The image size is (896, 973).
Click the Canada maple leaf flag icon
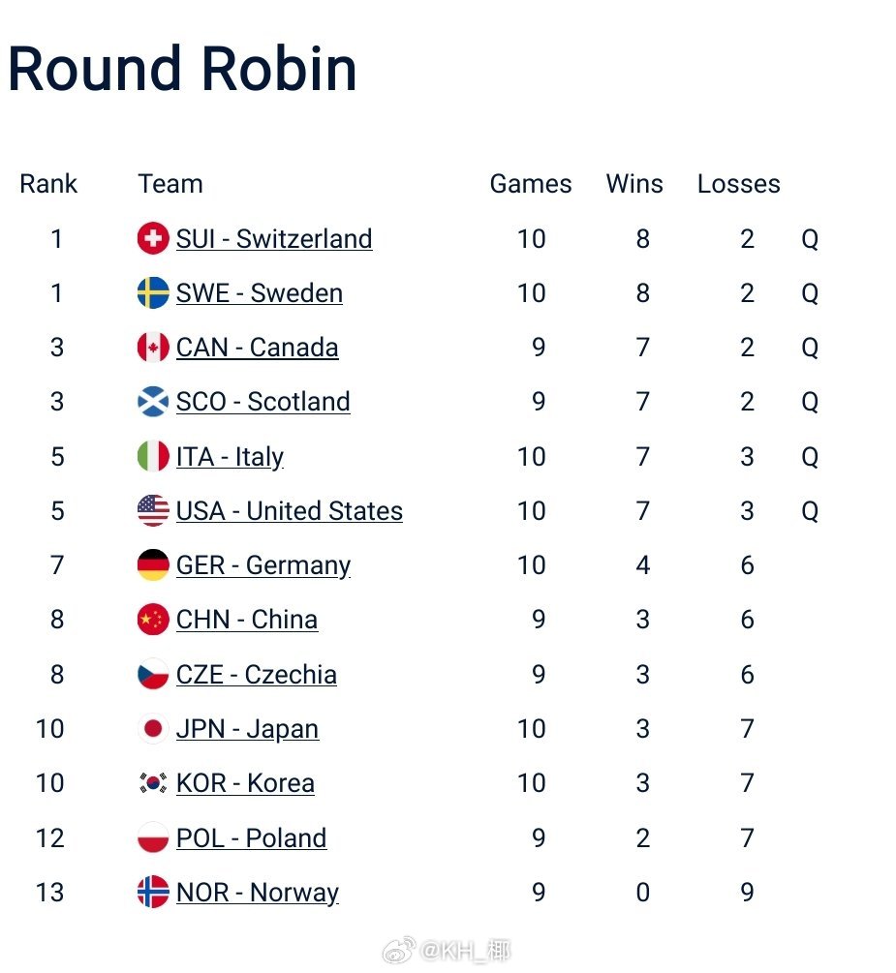153,348
